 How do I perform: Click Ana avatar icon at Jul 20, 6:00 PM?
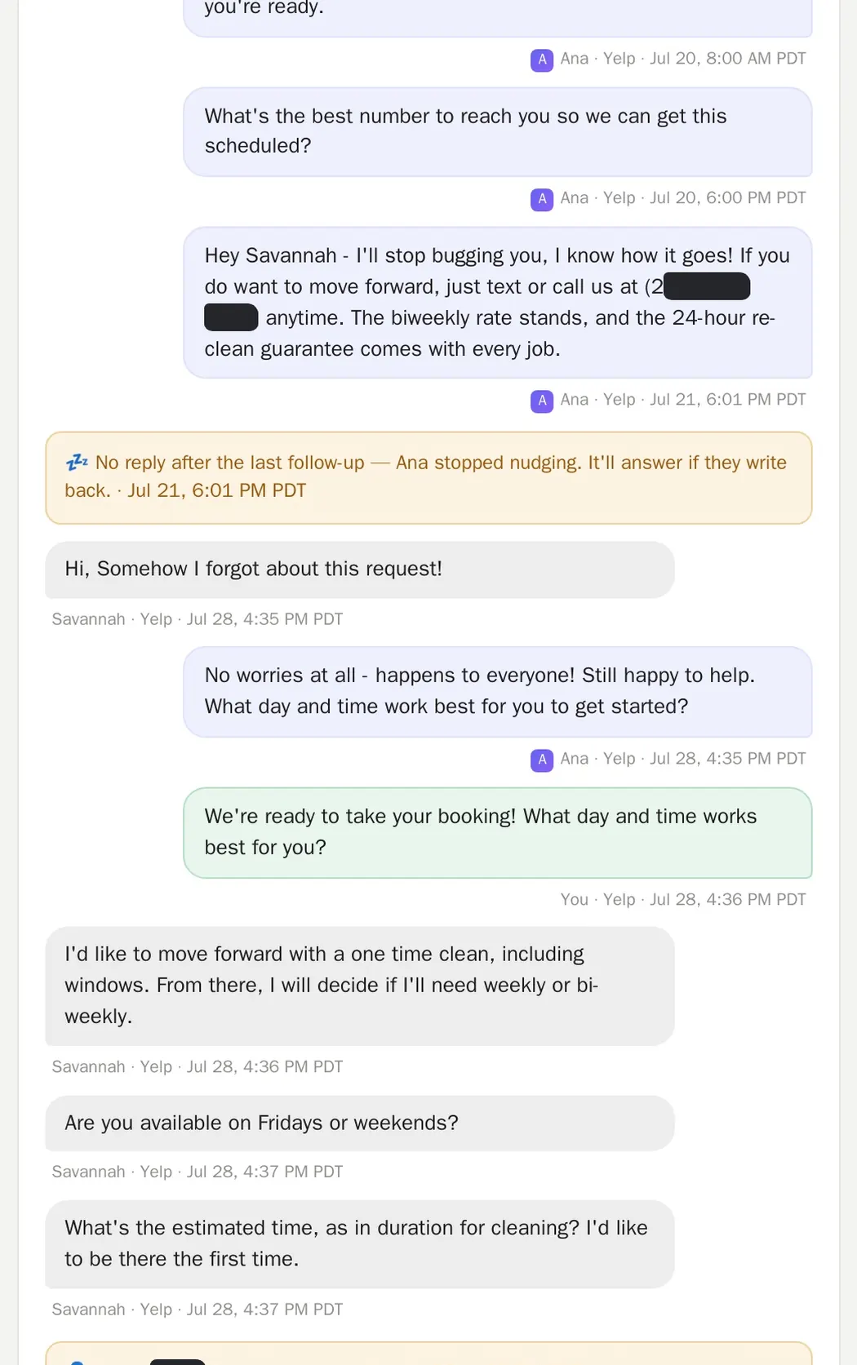point(542,199)
